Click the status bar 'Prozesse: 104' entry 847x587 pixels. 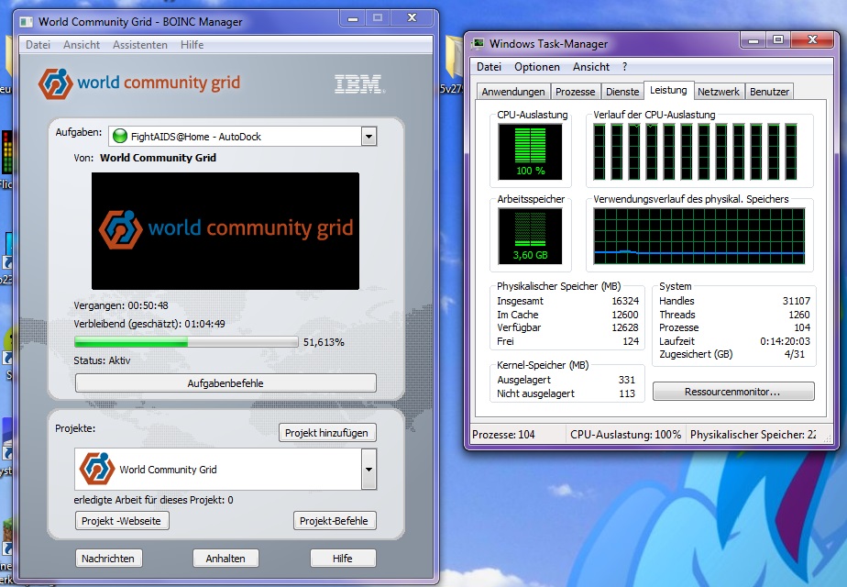[503, 435]
